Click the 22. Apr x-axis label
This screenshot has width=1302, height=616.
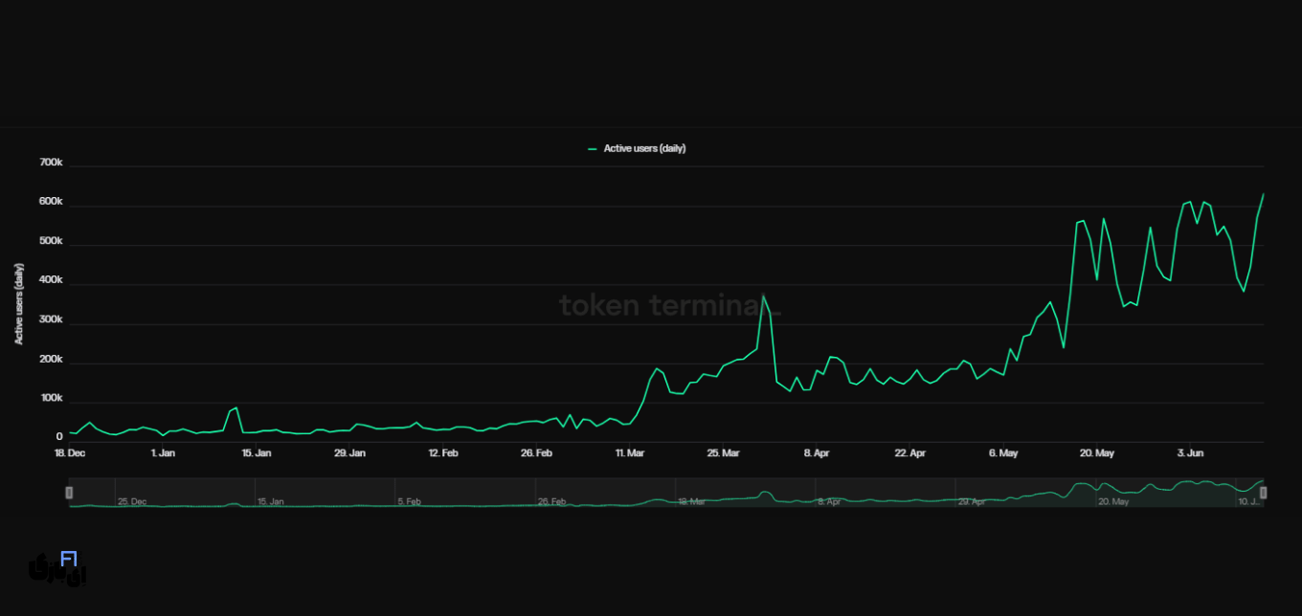(910, 452)
